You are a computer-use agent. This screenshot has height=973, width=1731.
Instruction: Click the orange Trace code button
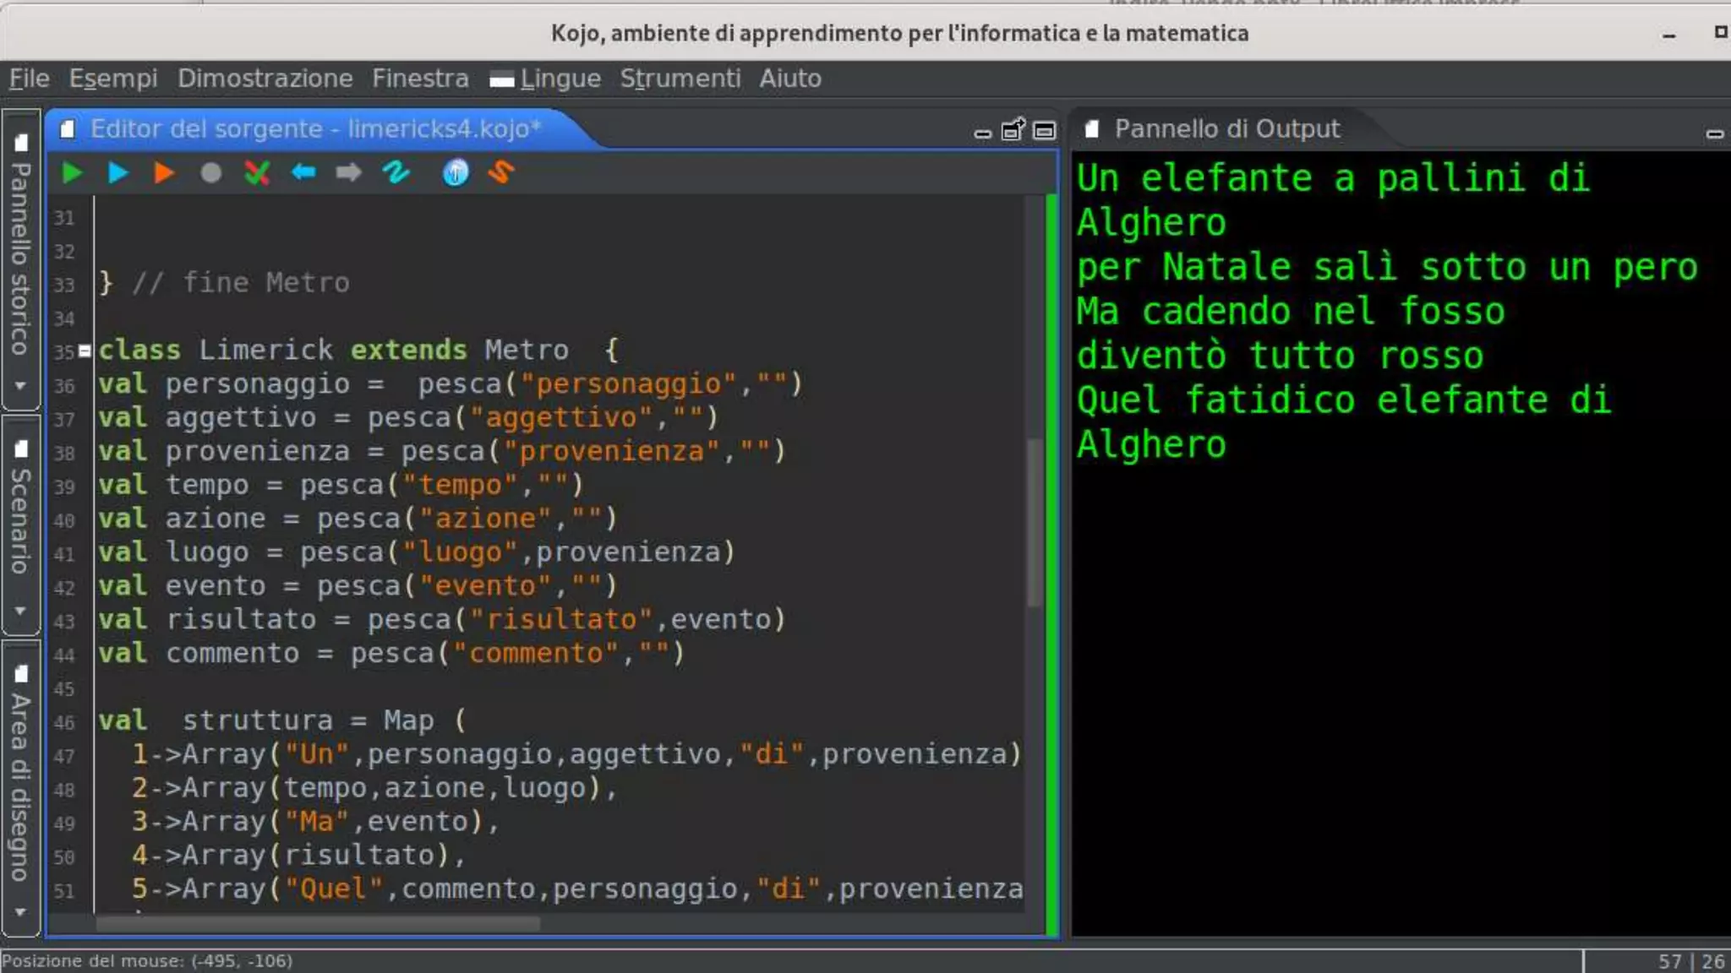pyautogui.click(x=164, y=173)
